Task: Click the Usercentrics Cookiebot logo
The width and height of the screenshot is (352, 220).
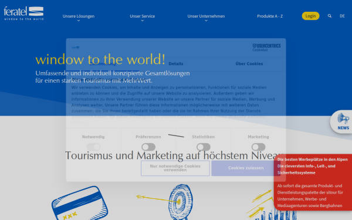Action: [x=266, y=48]
